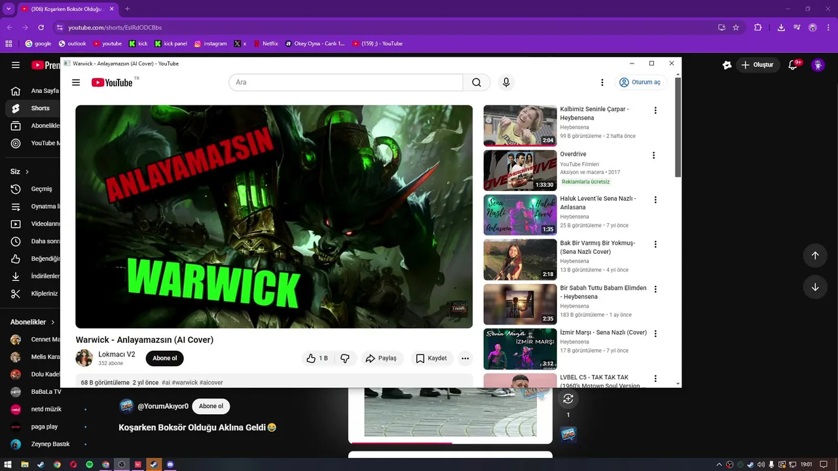Click the Paylaş share button
The image size is (838, 471).
pos(381,358)
